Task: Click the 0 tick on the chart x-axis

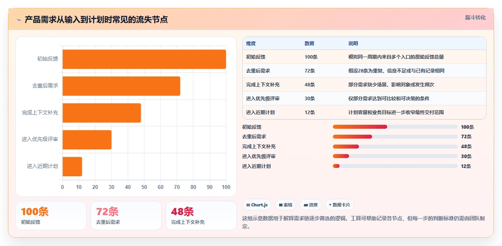Action: point(62,187)
